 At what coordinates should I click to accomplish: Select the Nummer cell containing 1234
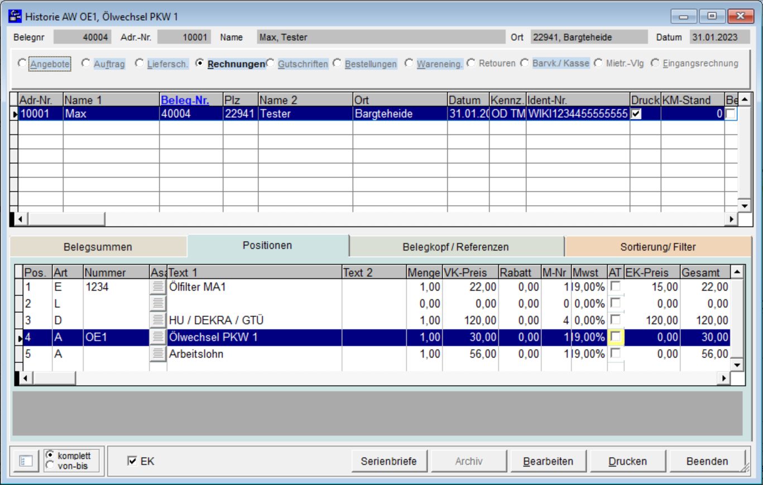tap(116, 287)
